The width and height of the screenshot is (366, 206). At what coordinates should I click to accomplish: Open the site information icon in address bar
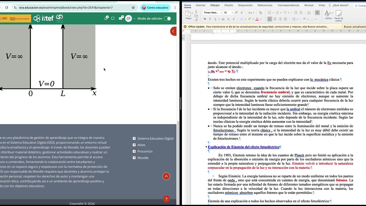click(x=15, y=8)
